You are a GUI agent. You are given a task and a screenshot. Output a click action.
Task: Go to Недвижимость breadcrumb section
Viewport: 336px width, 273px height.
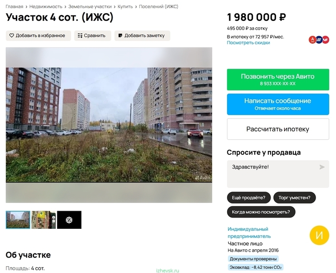[46, 7]
